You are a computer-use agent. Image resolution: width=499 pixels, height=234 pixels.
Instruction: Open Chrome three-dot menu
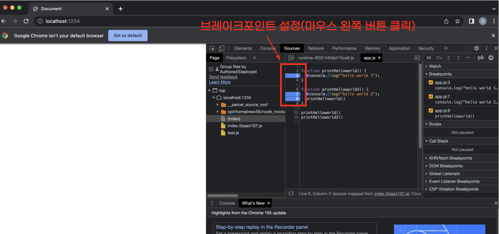494,21
